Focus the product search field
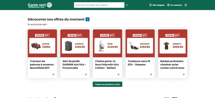Viewport: 215px width, 98px height. (99, 5)
